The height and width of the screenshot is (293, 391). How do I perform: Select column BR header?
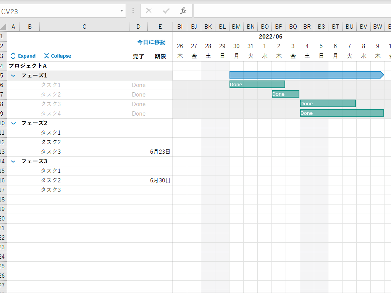[x=307, y=27]
